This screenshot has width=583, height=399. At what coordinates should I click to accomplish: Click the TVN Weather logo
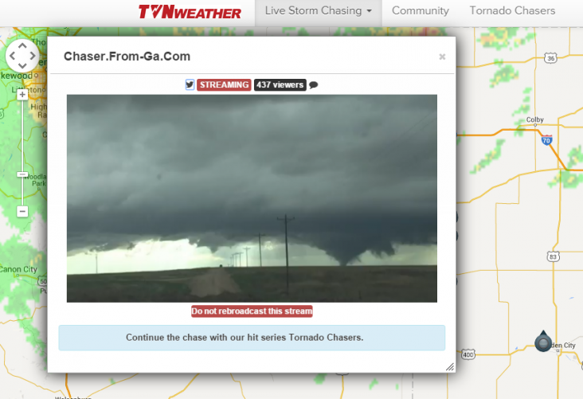point(190,12)
